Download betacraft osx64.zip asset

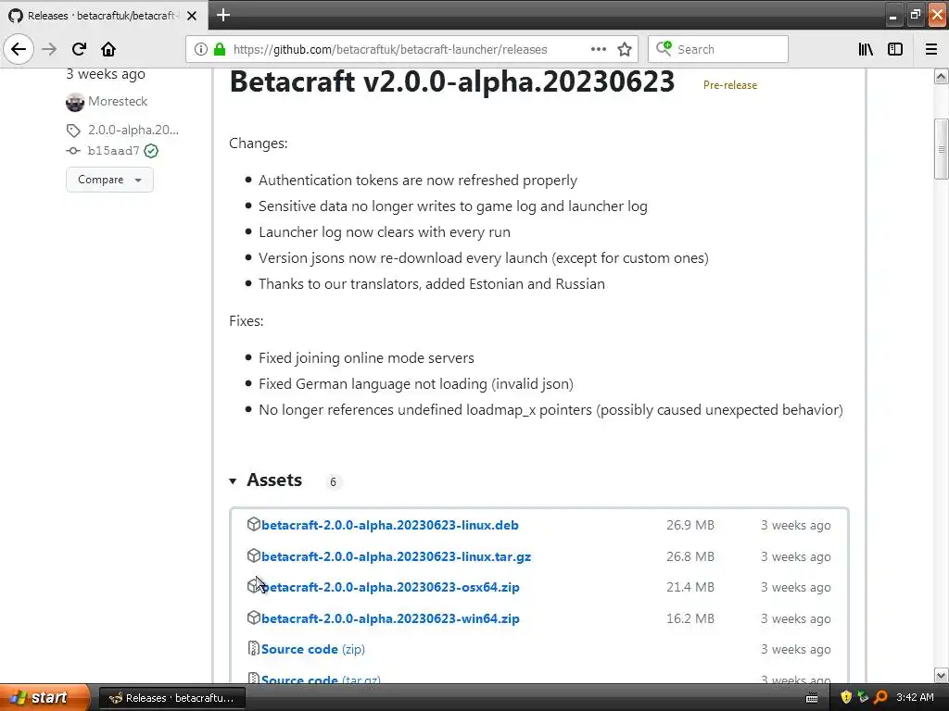point(390,587)
